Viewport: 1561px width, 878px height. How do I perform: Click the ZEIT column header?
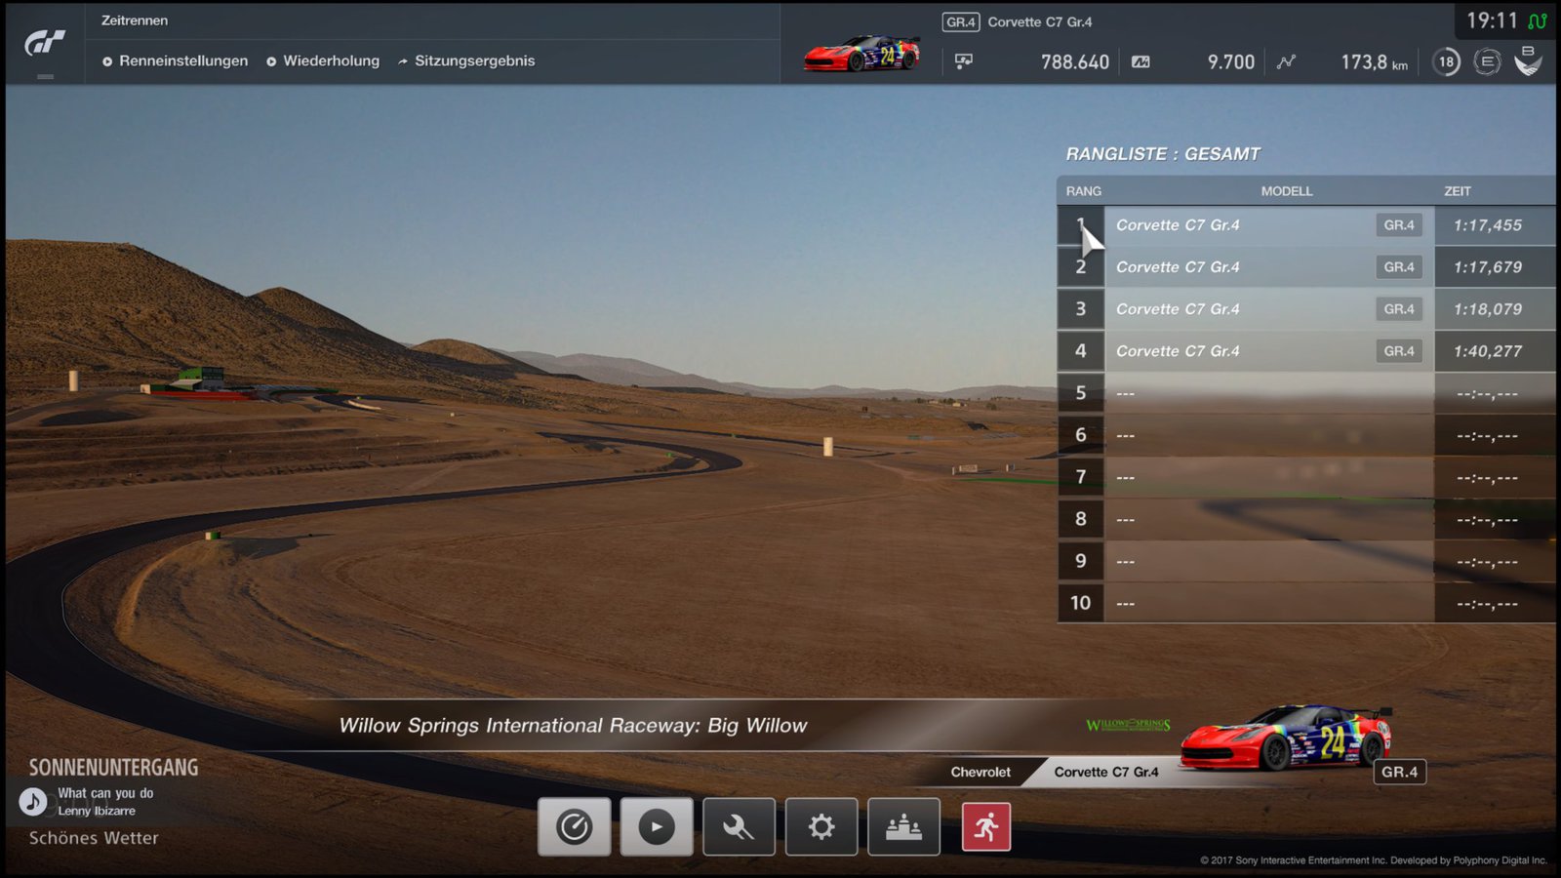(x=1458, y=191)
